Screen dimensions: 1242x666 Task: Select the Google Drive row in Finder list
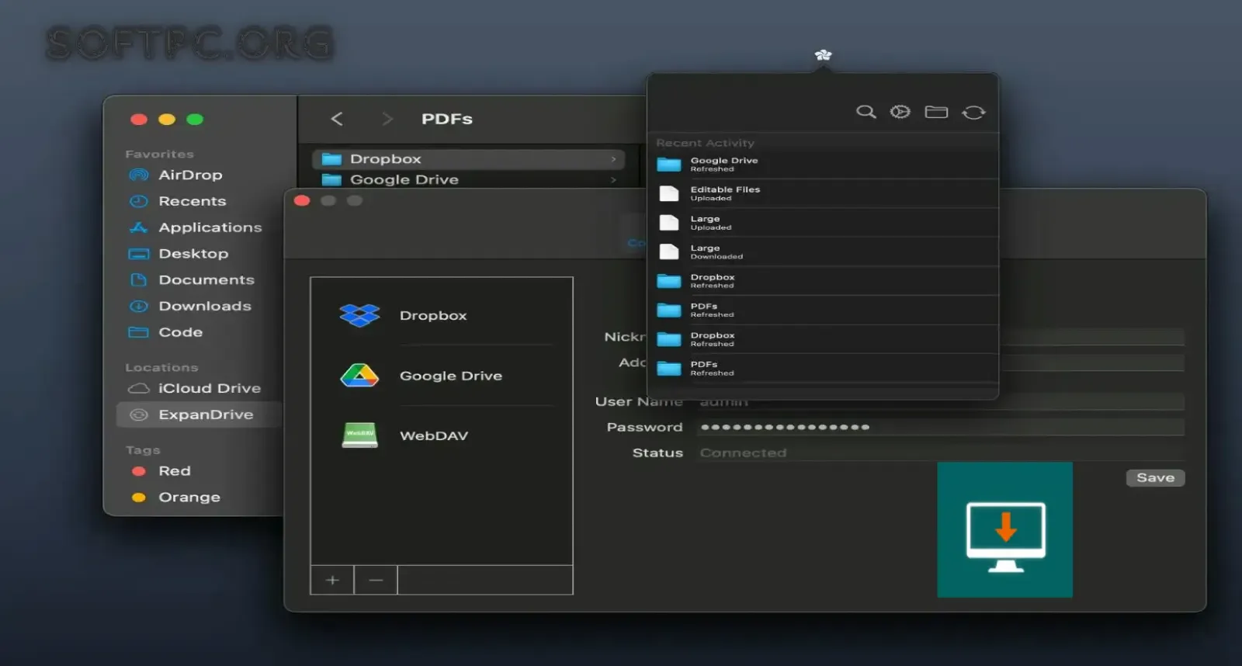coord(469,179)
